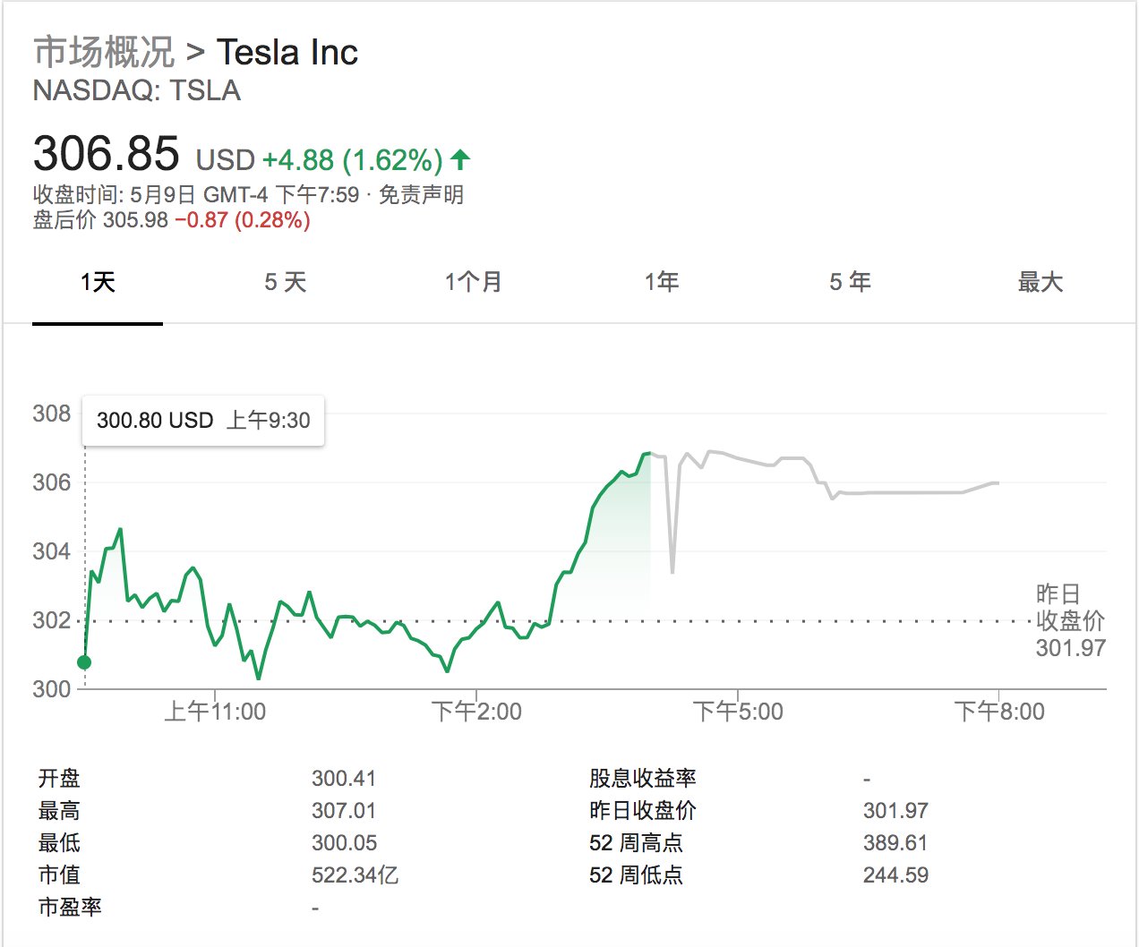Open the Tesla Inc breadcrumb entry
This screenshot has height=947, width=1139.
click(288, 53)
